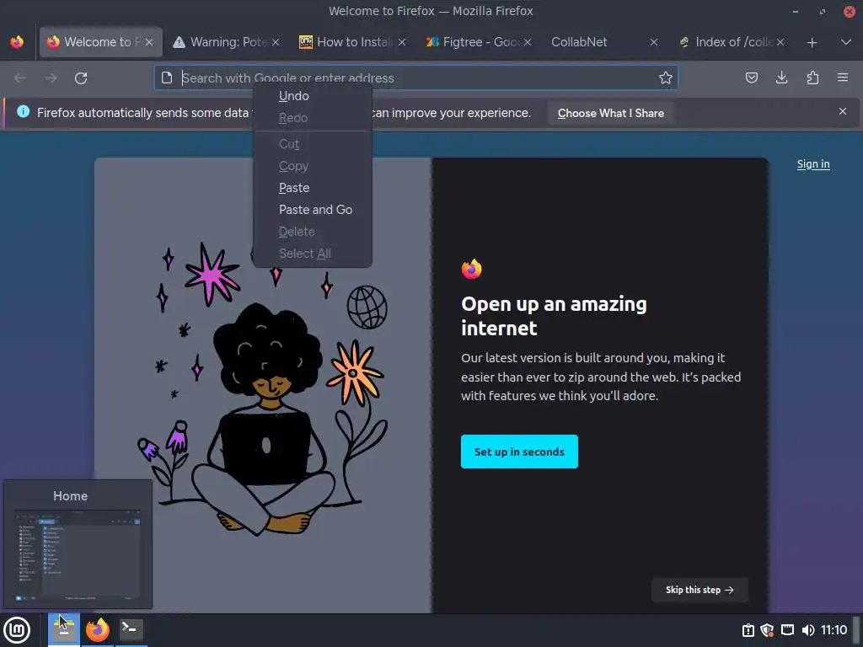Click Skip this step
This screenshot has width=863, height=647.
700,590
